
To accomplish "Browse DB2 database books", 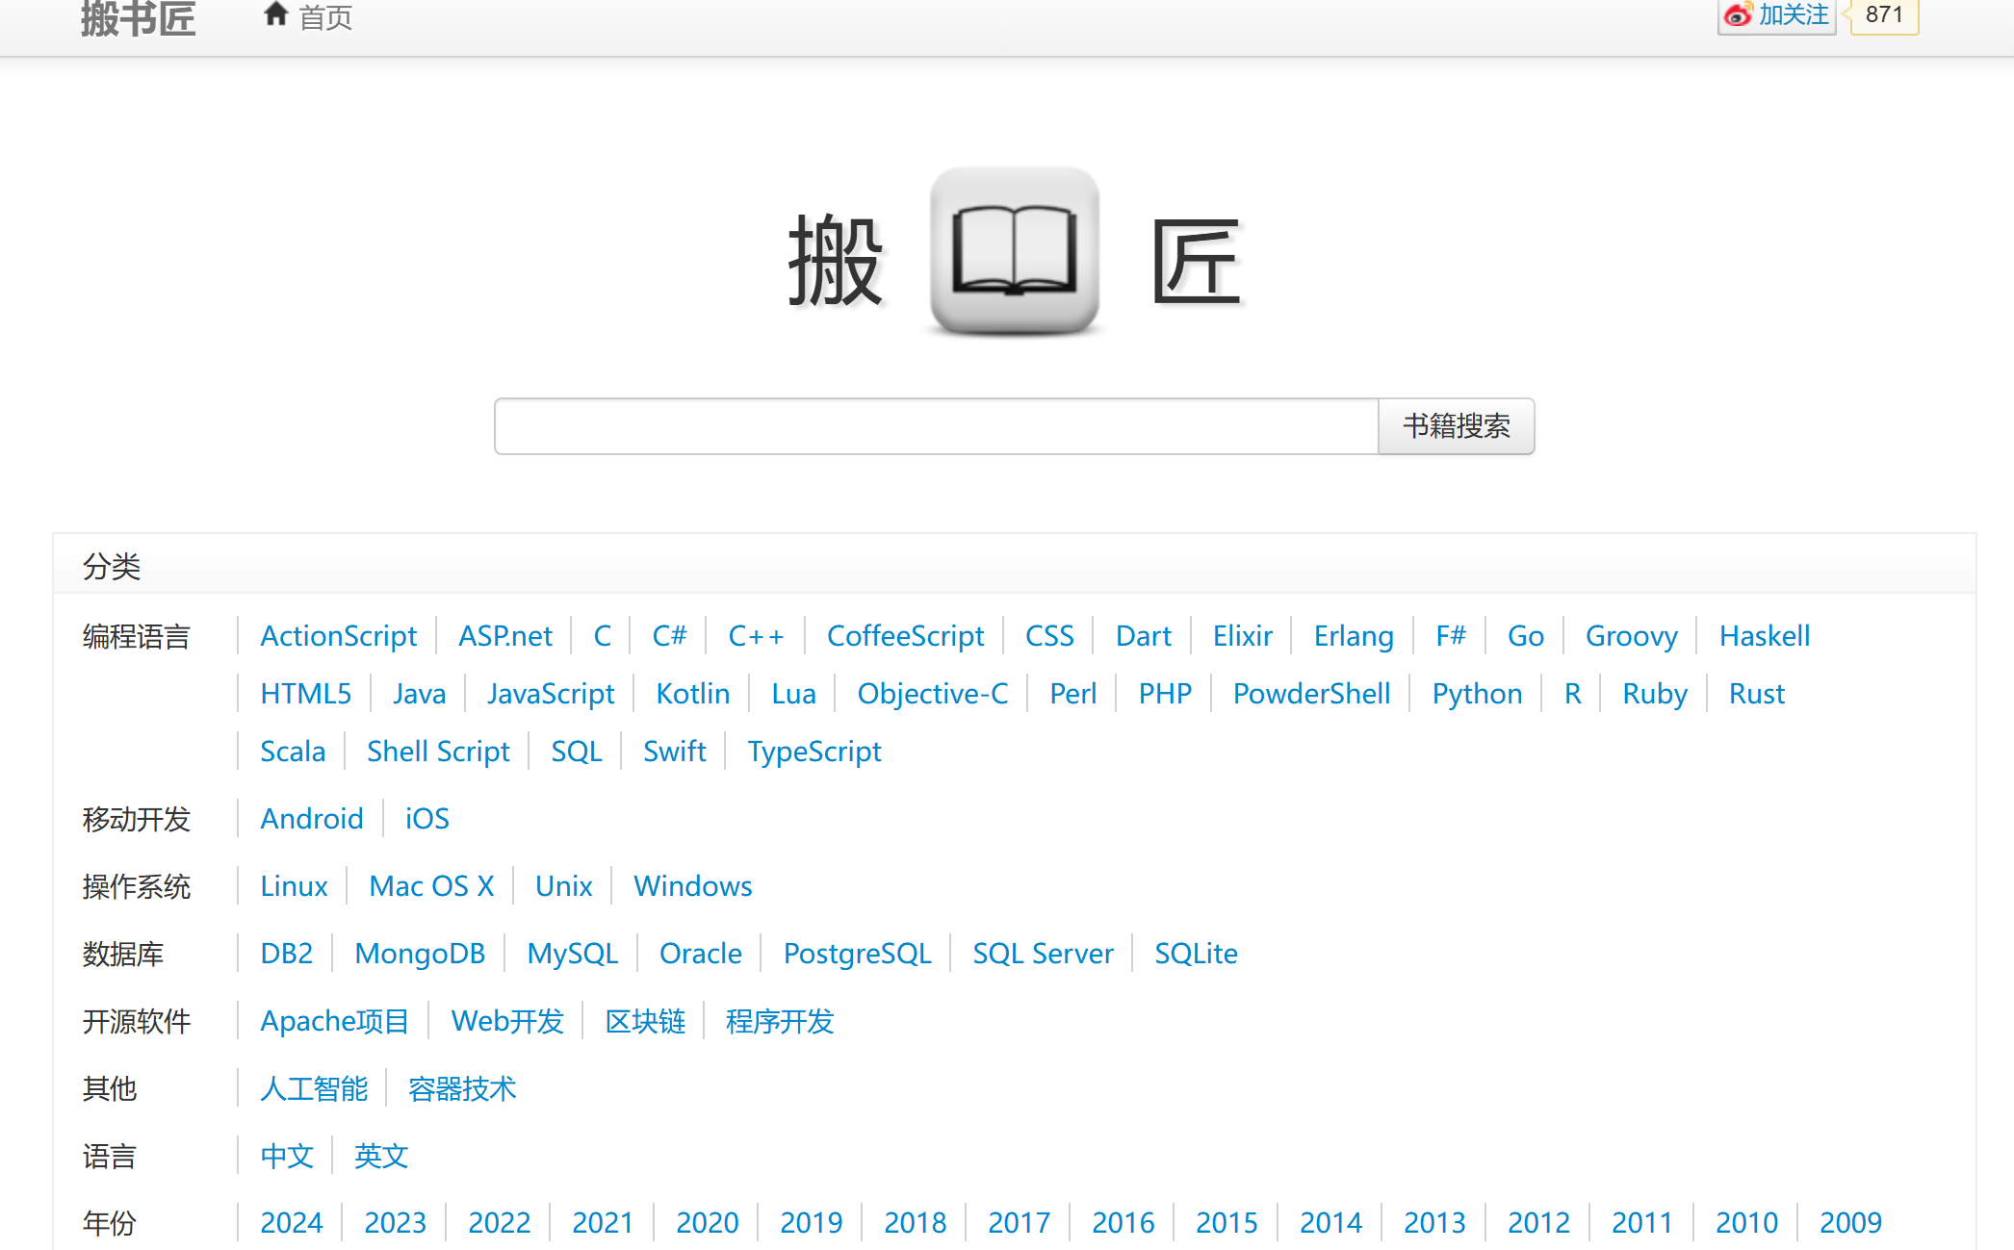I will point(286,954).
